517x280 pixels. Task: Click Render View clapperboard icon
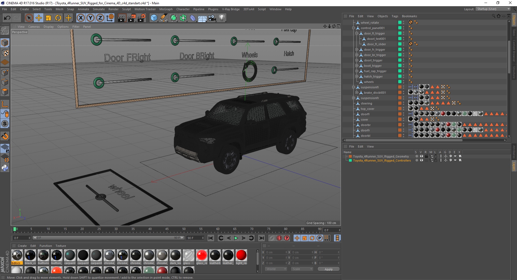click(122, 18)
